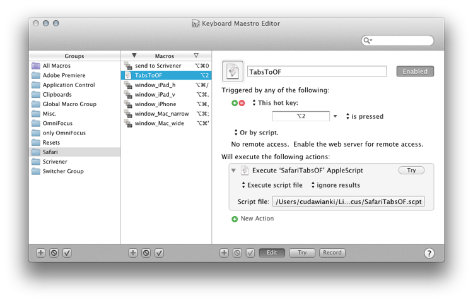The height and width of the screenshot is (302, 473).
Task: Open 'is pressed' popup menu
Action: click(x=365, y=116)
